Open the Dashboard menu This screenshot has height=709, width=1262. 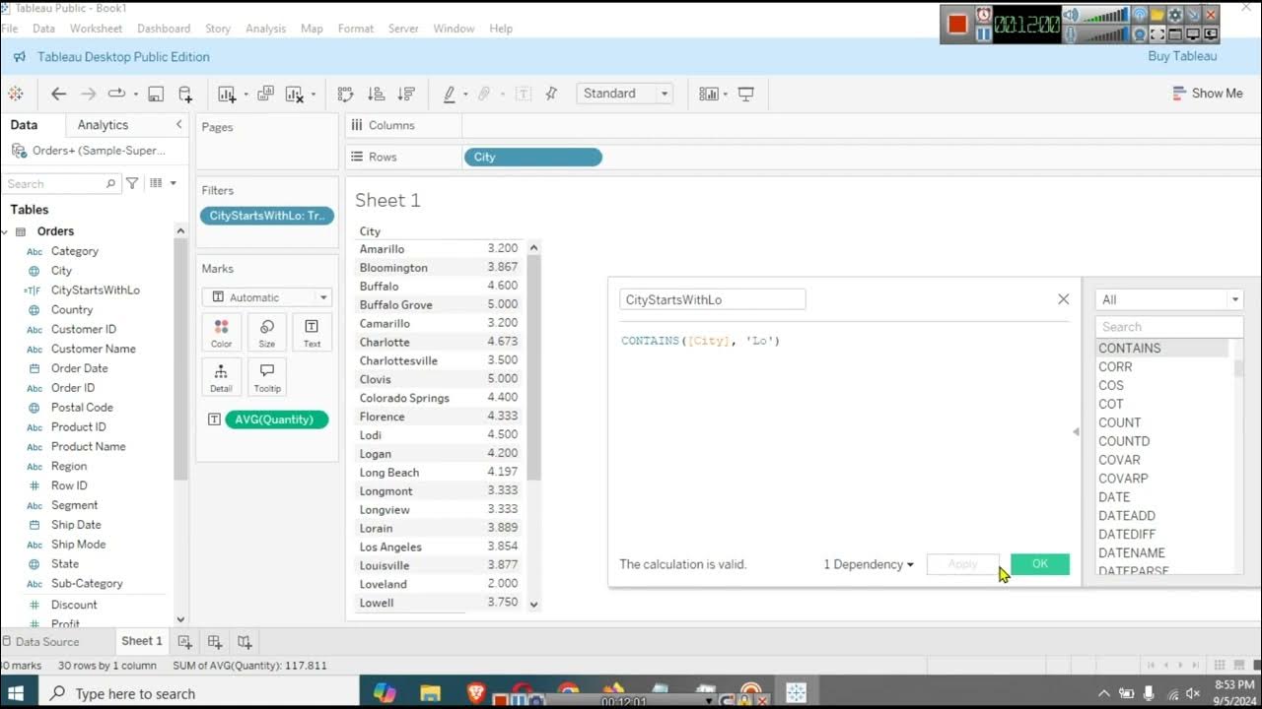tap(164, 29)
